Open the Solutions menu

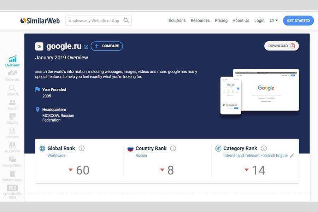[x=177, y=20]
